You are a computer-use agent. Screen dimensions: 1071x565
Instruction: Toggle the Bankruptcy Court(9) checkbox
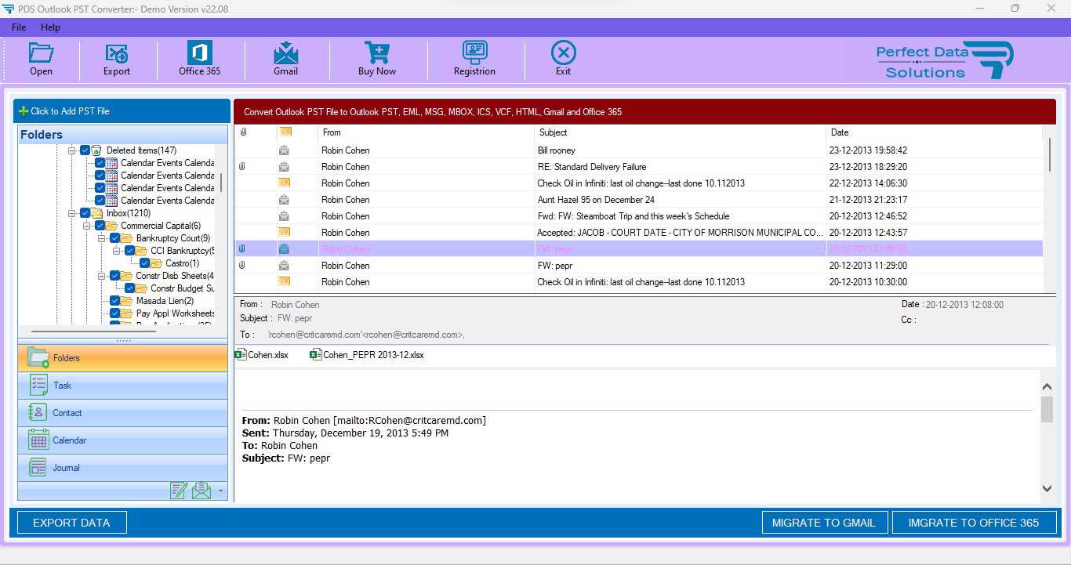click(x=114, y=238)
